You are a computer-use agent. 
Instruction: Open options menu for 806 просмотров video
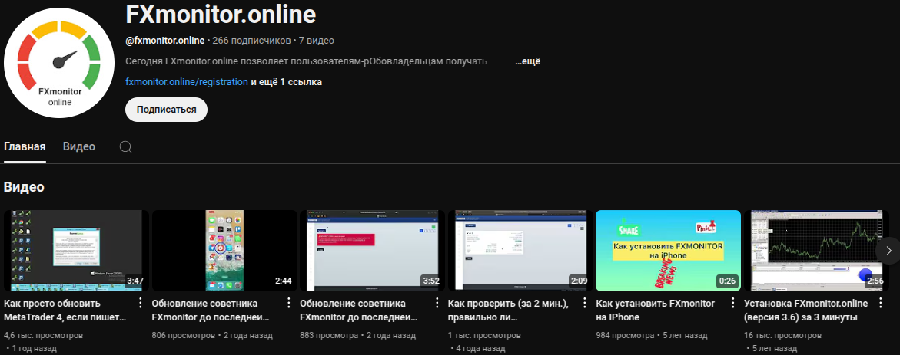tap(288, 303)
